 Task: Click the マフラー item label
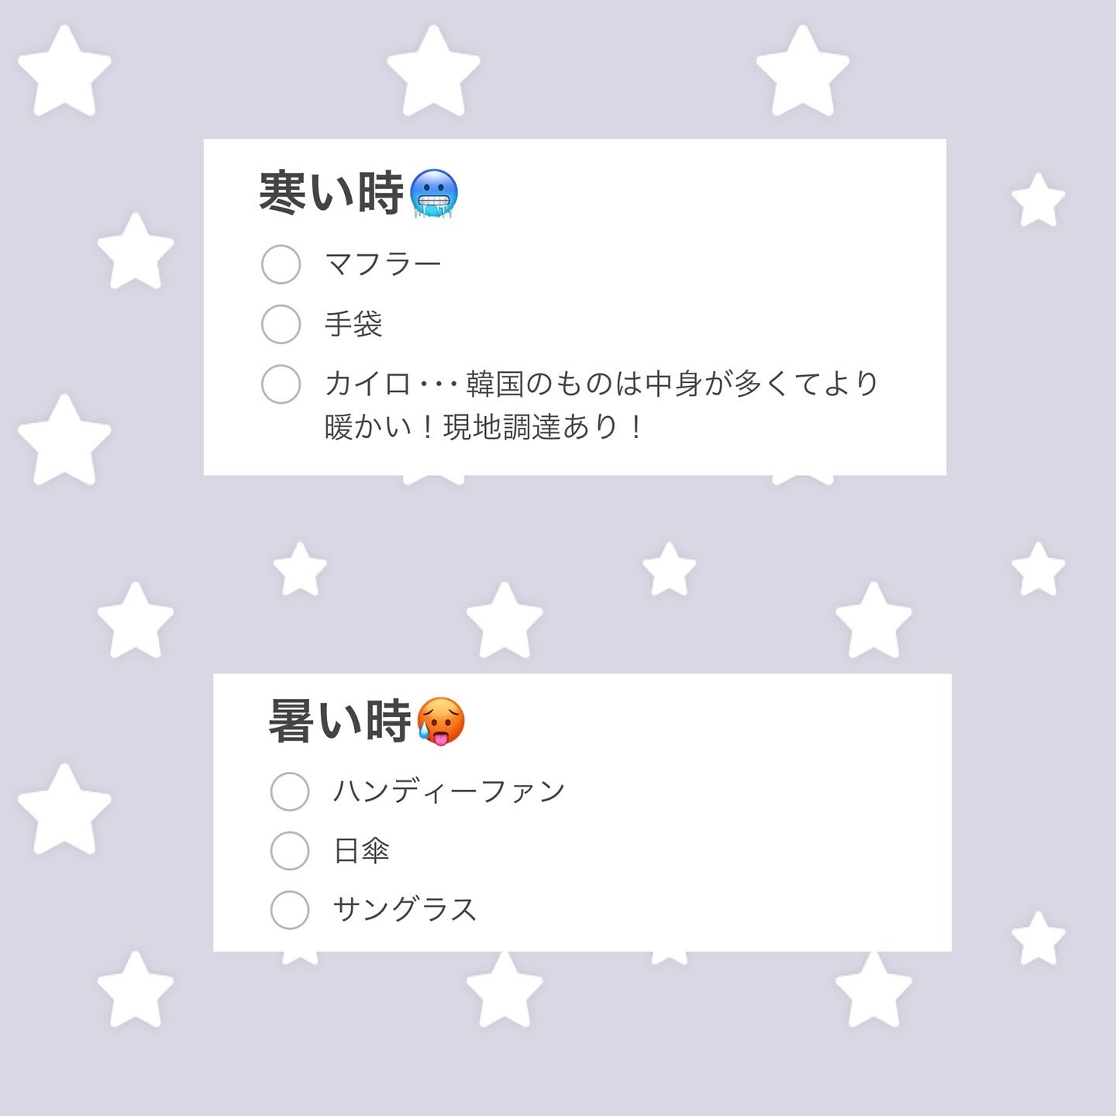tap(383, 264)
